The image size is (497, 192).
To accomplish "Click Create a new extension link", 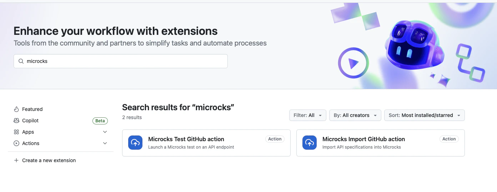I will (x=49, y=160).
